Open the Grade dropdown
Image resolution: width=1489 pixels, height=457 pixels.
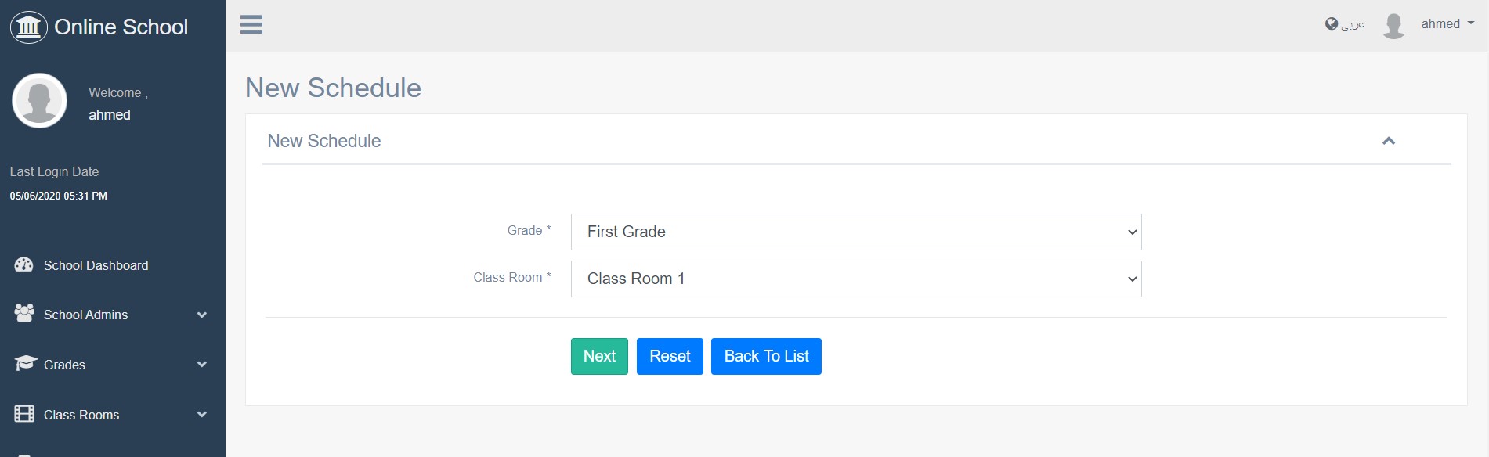point(855,232)
